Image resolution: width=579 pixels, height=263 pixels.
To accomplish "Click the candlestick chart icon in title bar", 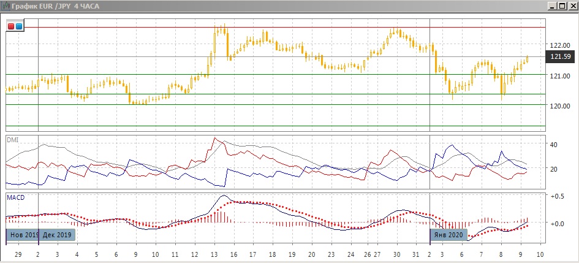I will (x=6, y=6).
